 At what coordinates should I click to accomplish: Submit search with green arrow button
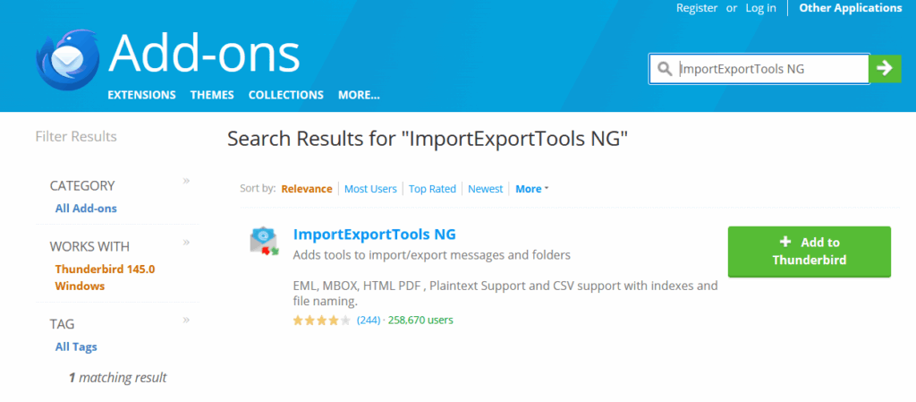coord(885,68)
